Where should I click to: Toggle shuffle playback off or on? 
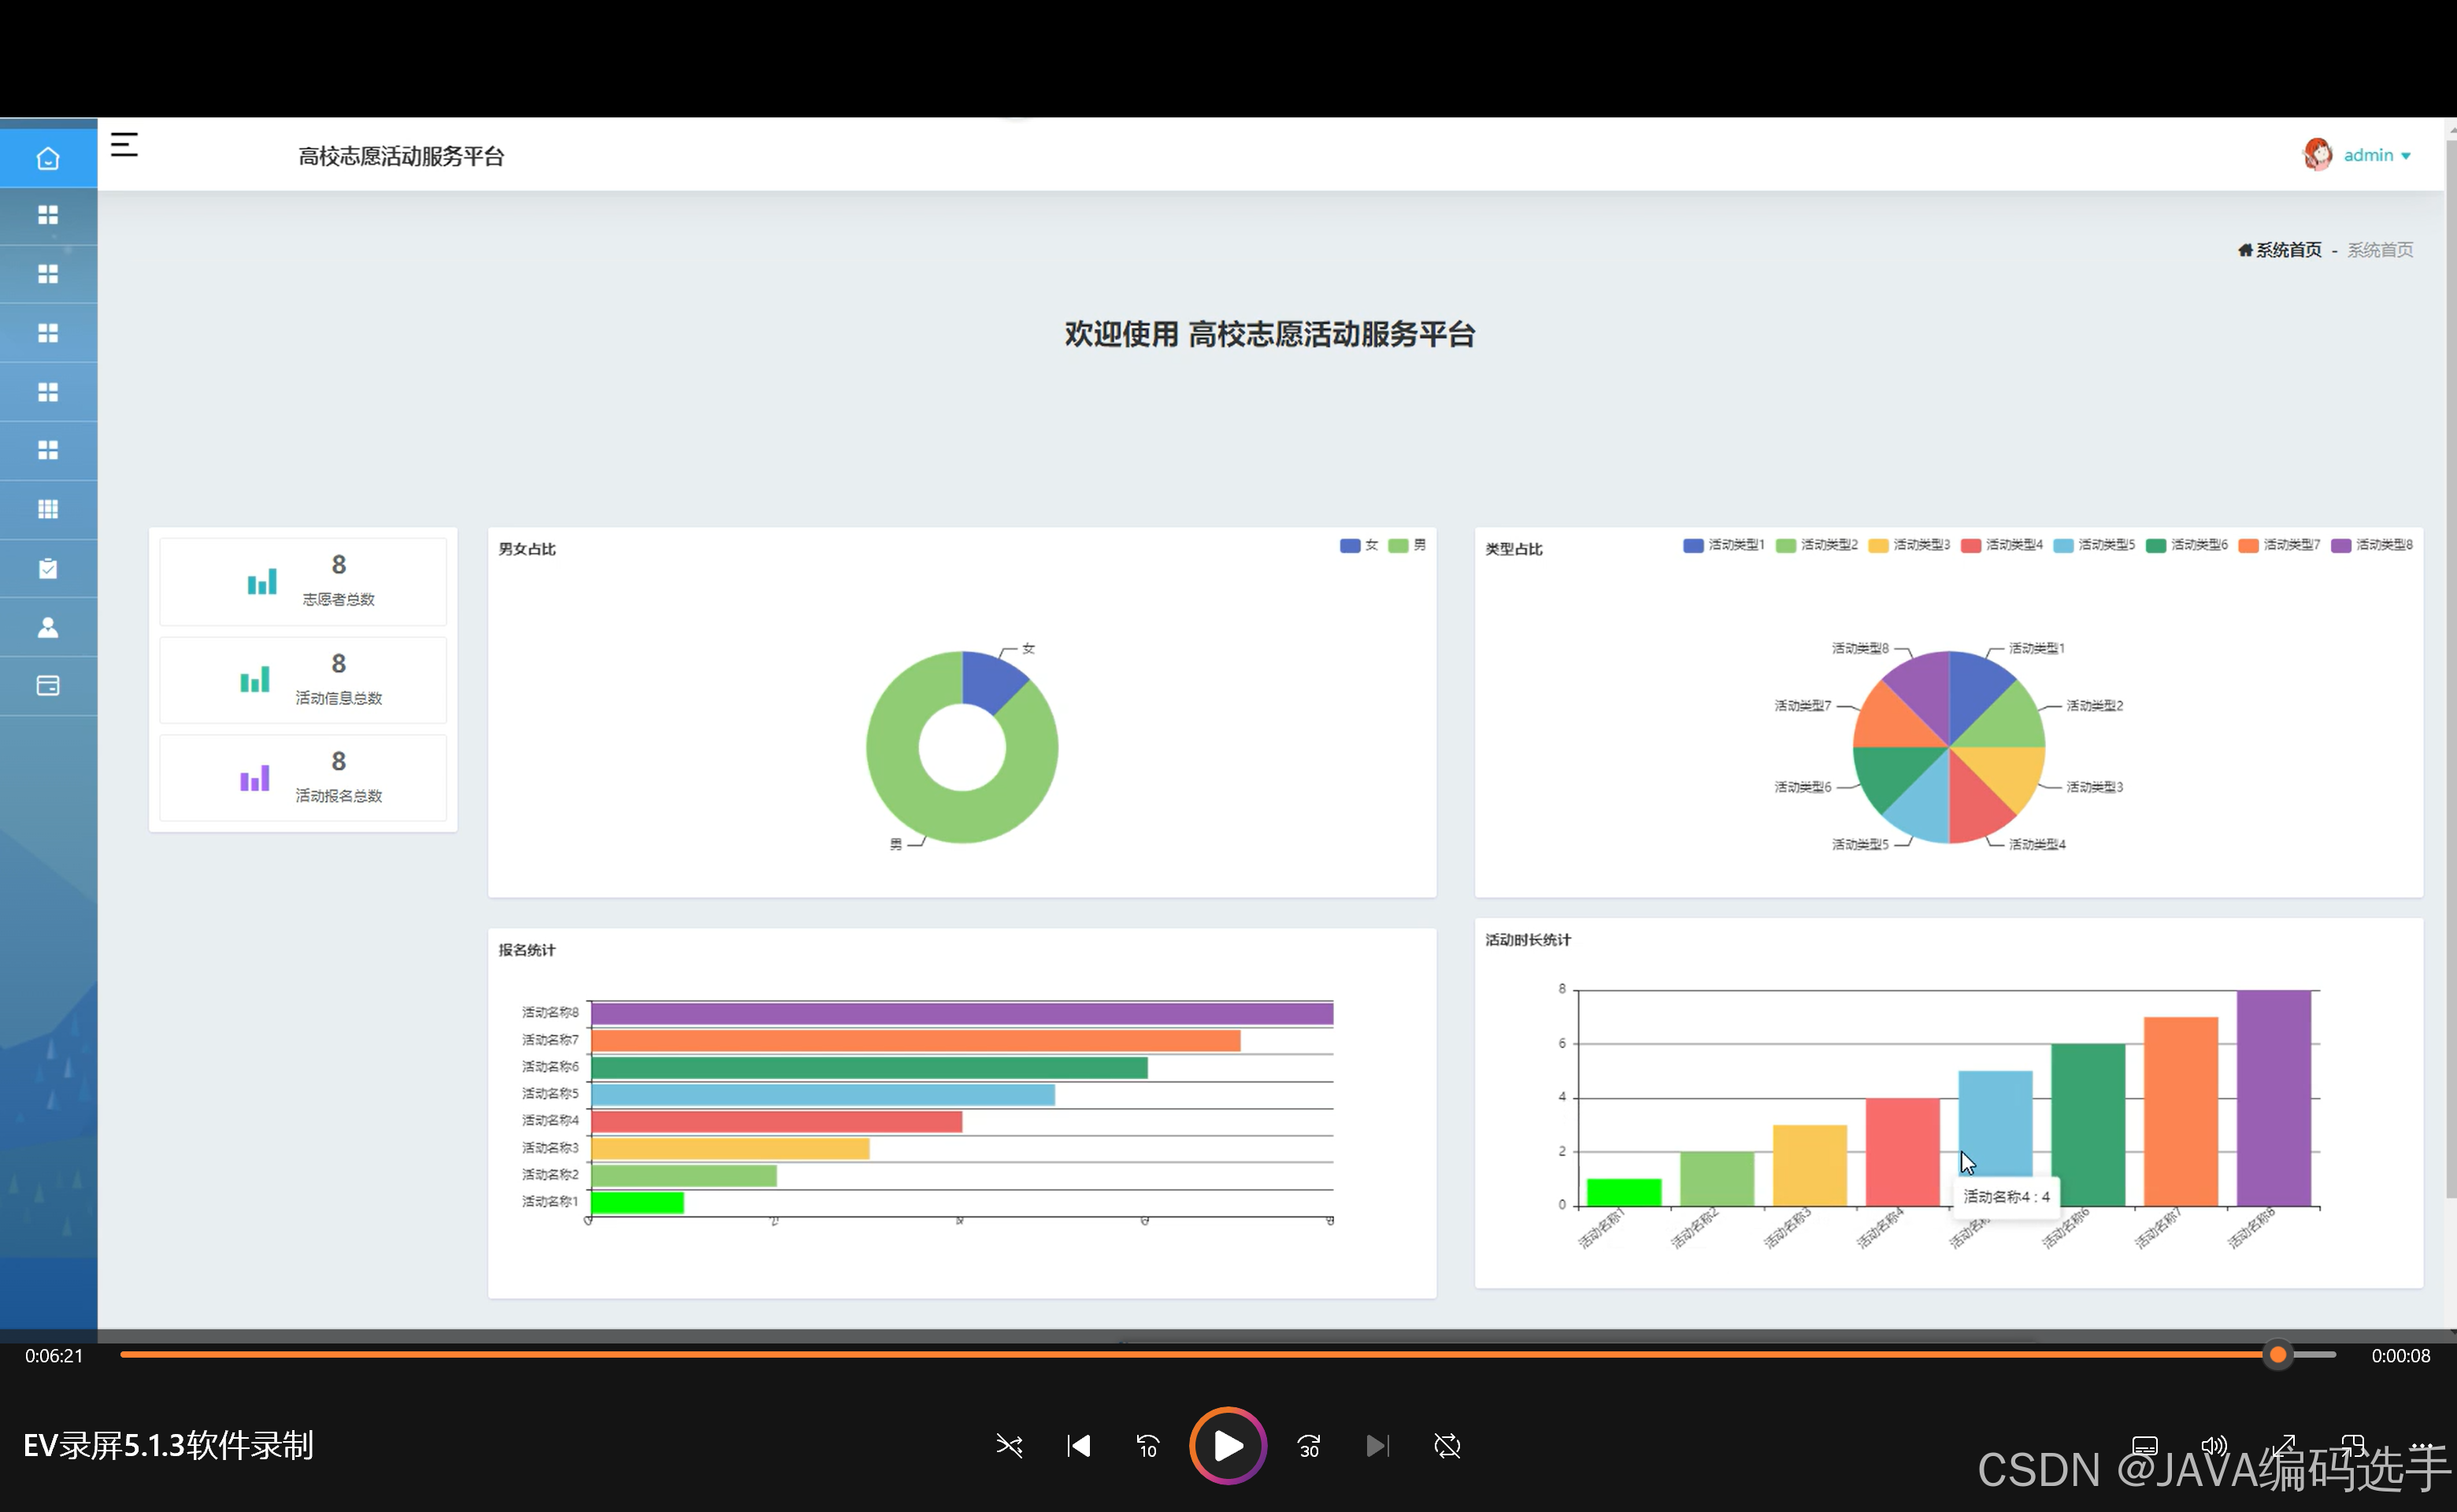click(1009, 1446)
